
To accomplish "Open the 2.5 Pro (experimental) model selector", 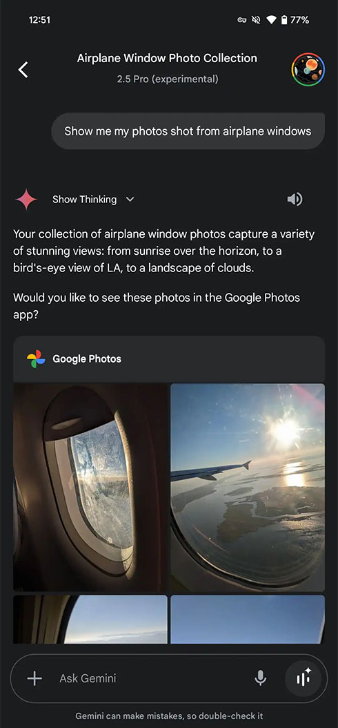I will [168, 79].
